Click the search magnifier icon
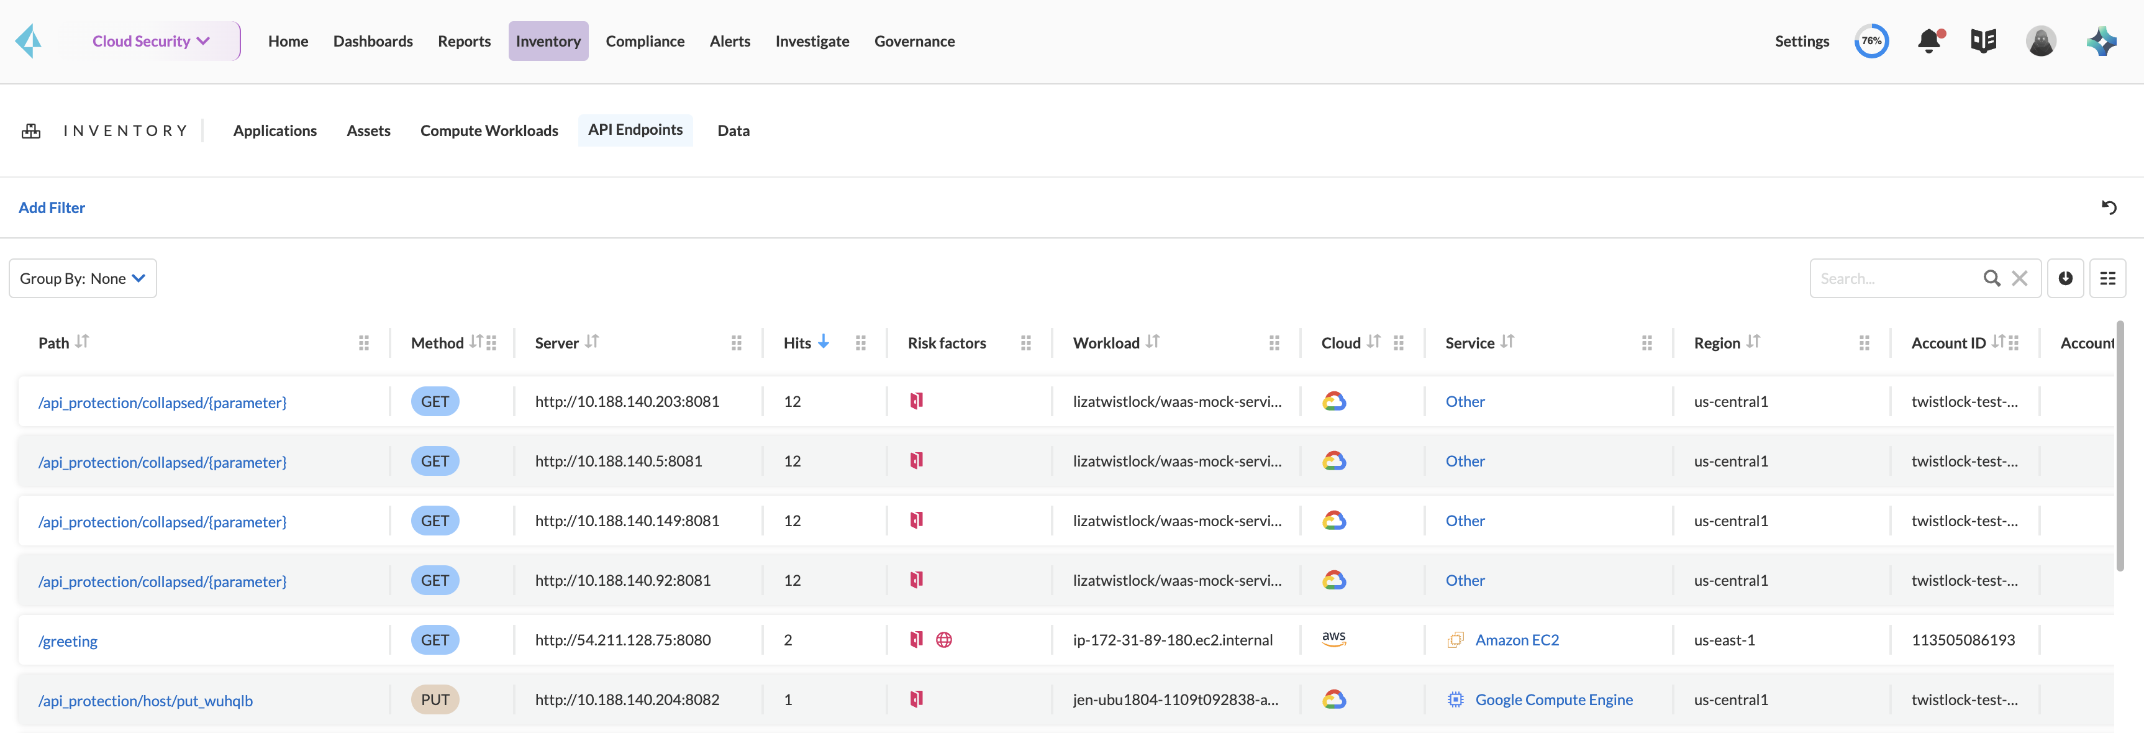Viewport: 2144px width, 733px height. [1991, 278]
